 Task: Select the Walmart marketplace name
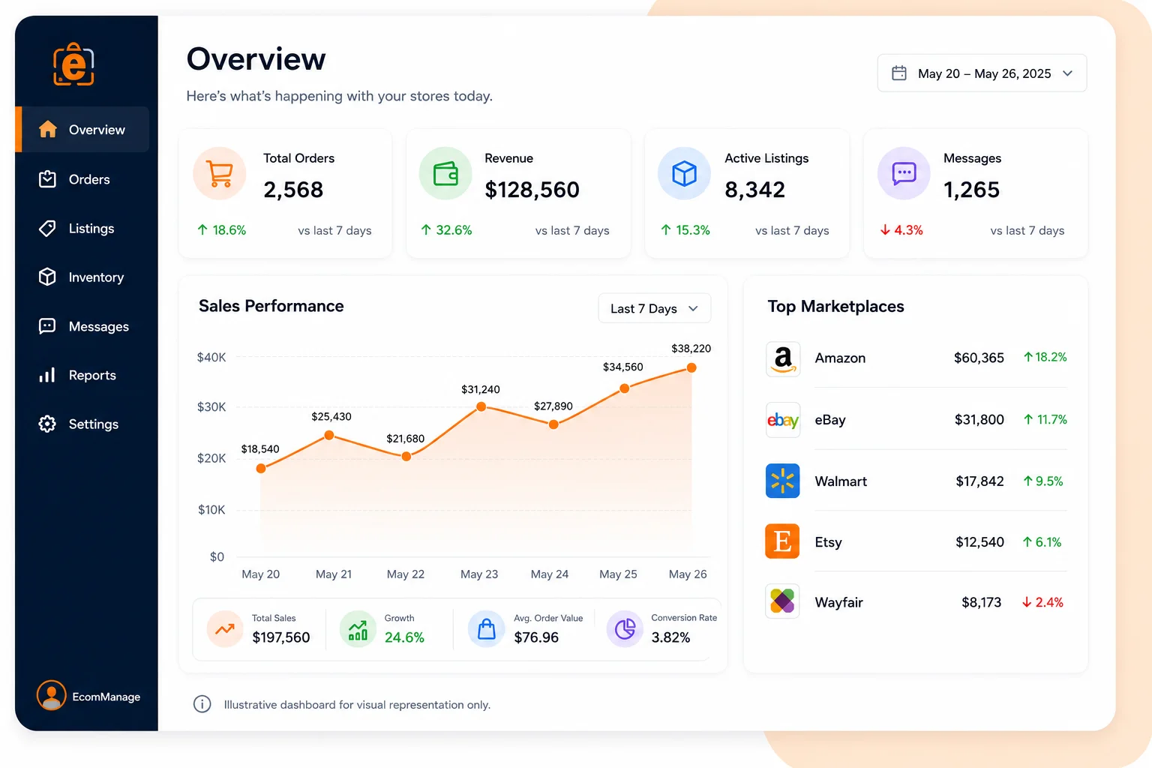[x=841, y=481]
